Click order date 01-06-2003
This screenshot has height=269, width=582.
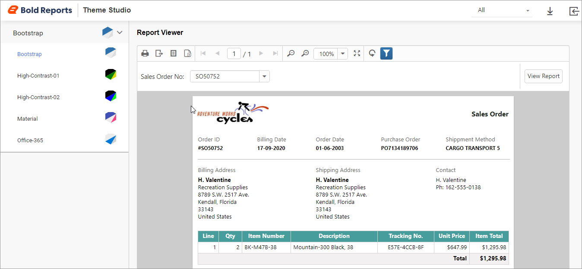(330, 148)
